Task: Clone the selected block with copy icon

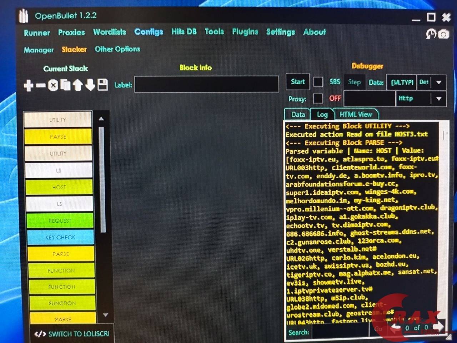Action: click(65, 85)
